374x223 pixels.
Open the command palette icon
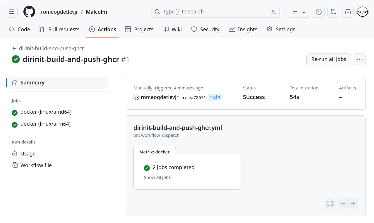pyautogui.click(x=274, y=12)
